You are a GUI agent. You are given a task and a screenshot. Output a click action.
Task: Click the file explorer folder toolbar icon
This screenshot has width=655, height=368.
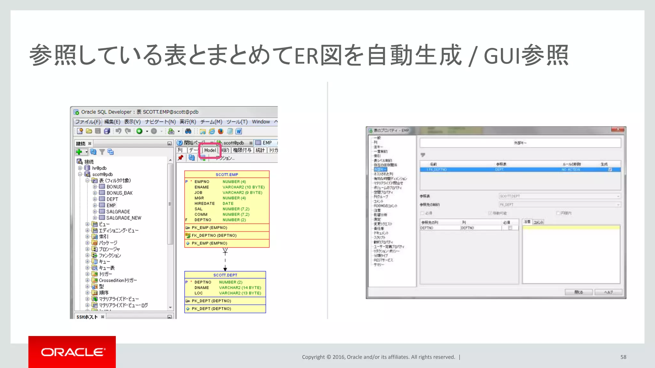(202, 131)
